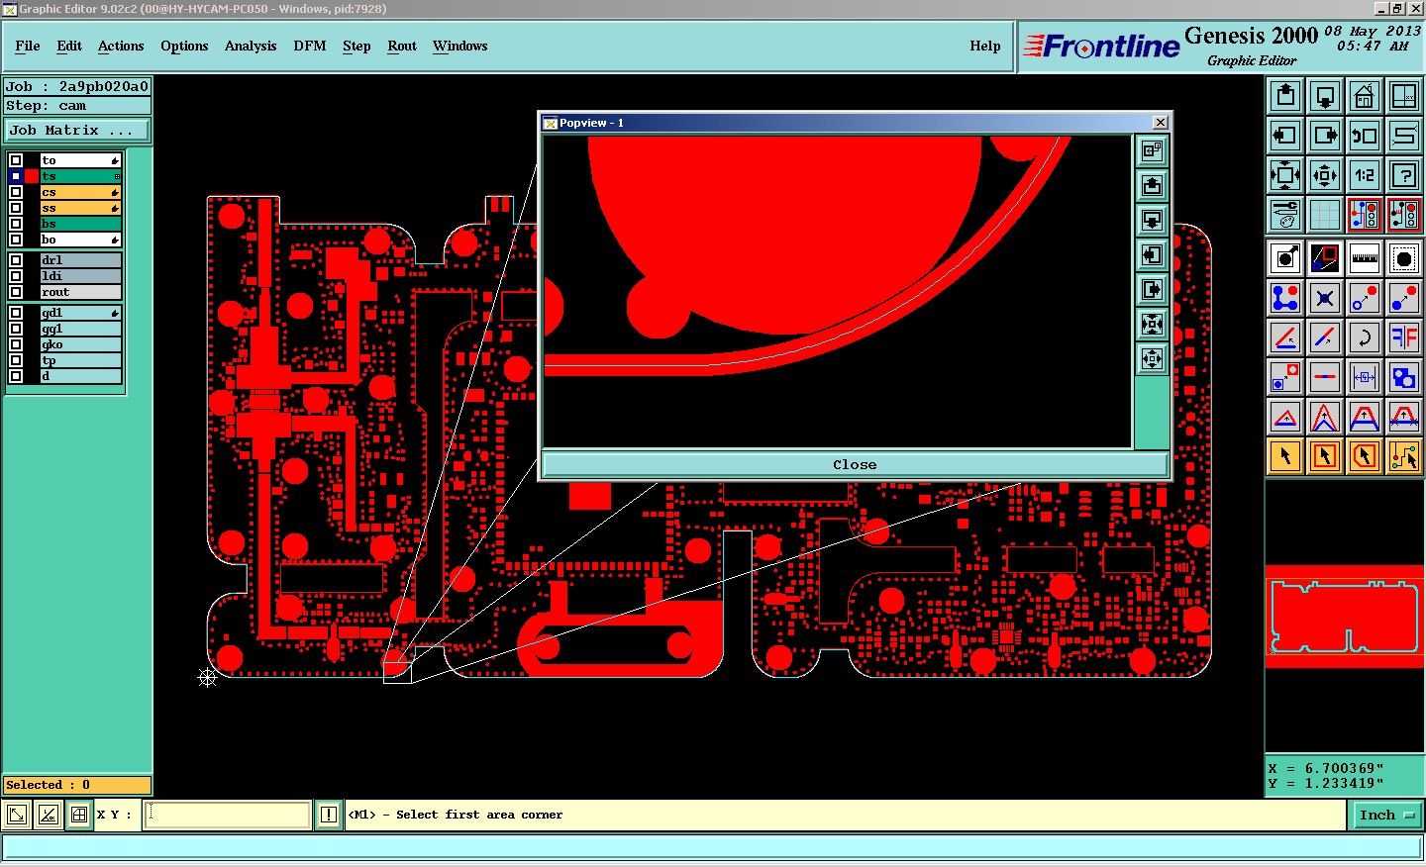
Task: Click the Close button in Popview
Action: (x=855, y=465)
